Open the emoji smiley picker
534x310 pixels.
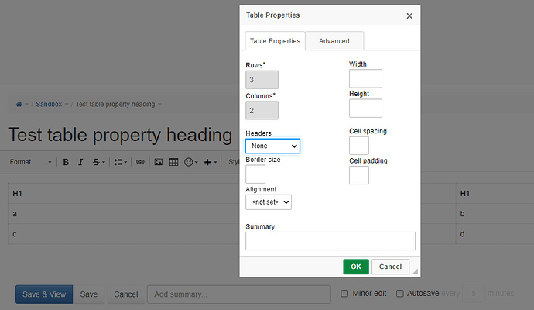[188, 162]
